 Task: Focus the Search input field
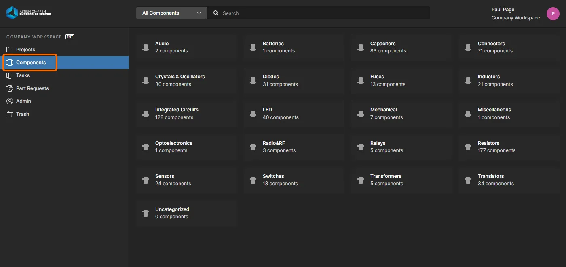click(x=319, y=13)
